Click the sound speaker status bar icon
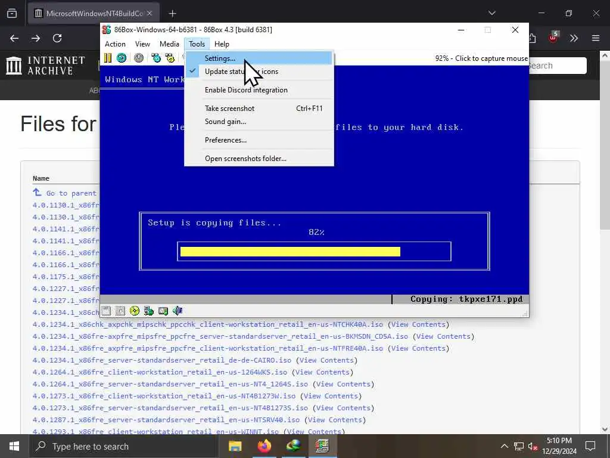The height and width of the screenshot is (458, 610). pyautogui.click(x=178, y=311)
